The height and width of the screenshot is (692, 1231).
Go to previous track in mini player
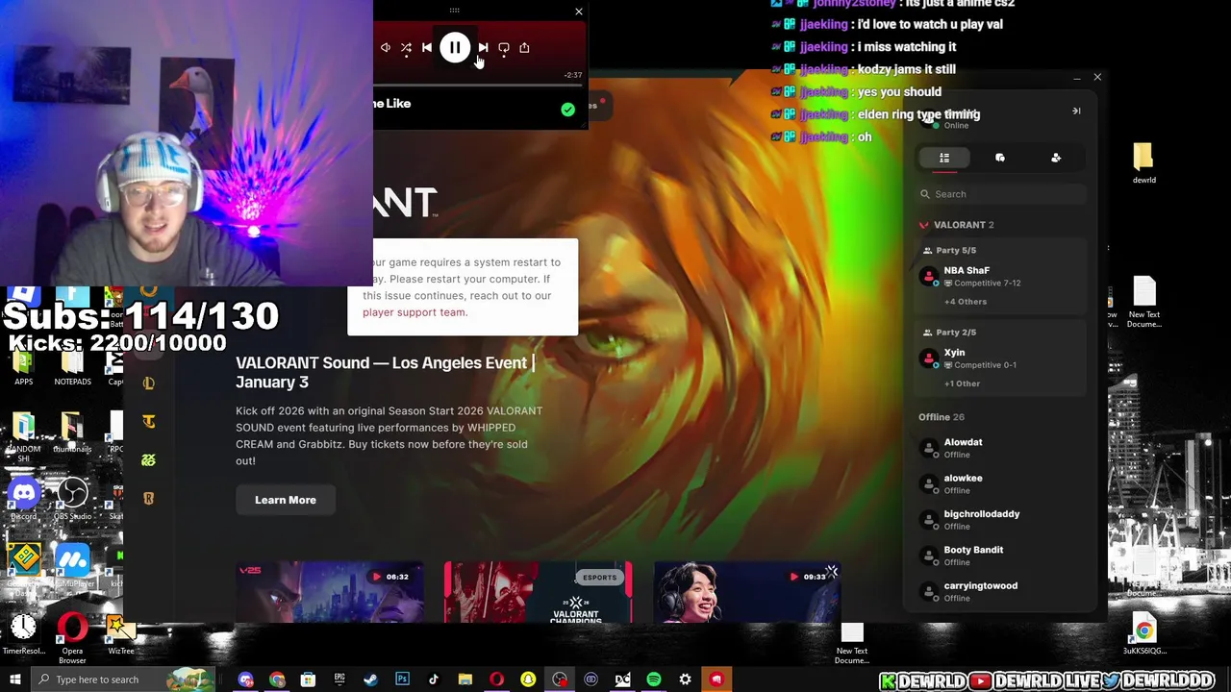427,47
